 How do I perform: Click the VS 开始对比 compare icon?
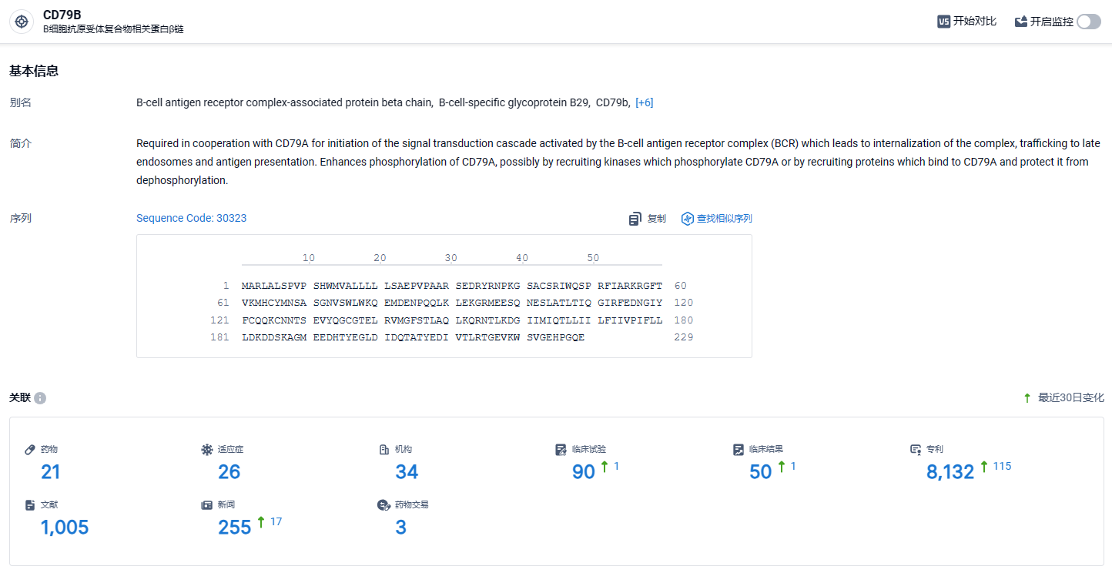pos(943,22)
